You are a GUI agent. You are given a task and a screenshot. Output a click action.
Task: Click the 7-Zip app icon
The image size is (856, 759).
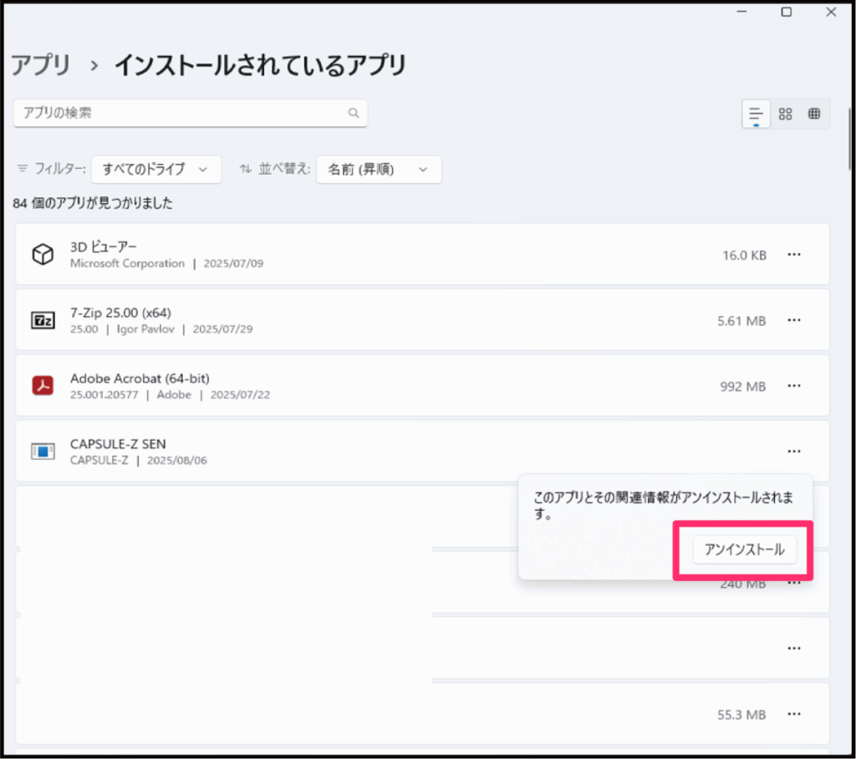43,320
